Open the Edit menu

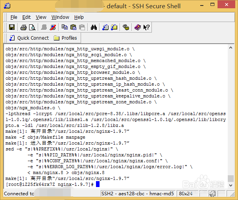(26, 17)
